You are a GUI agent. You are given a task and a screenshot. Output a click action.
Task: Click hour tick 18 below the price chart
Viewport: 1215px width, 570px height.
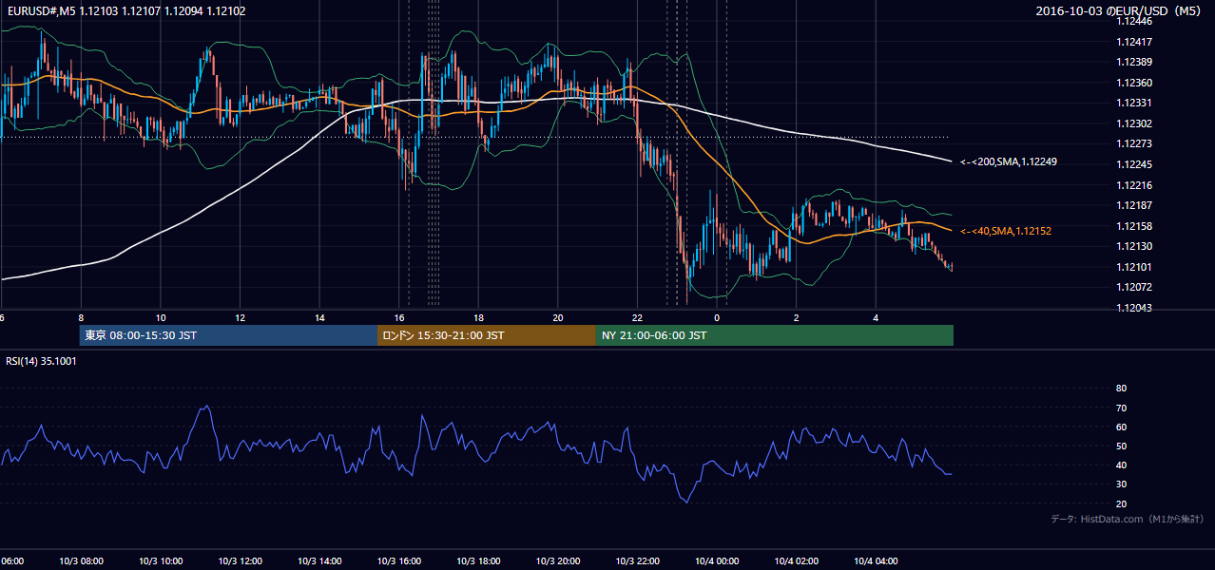pos(479,318)
